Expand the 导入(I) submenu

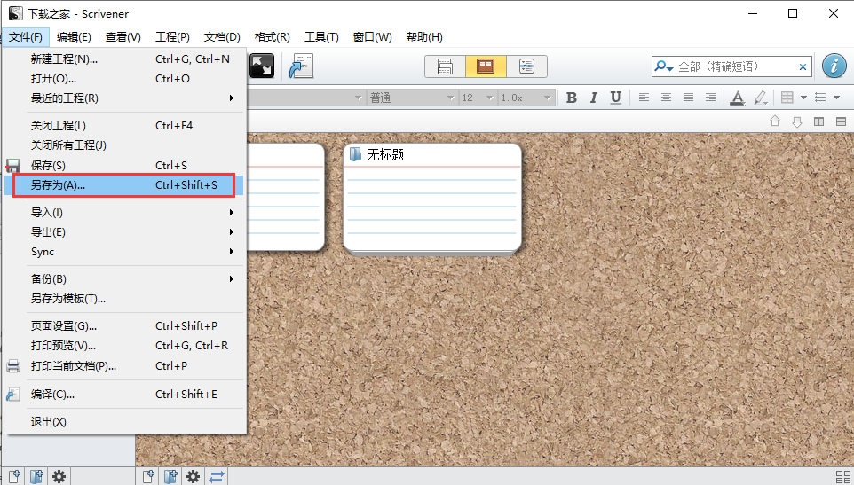[123, 212]
